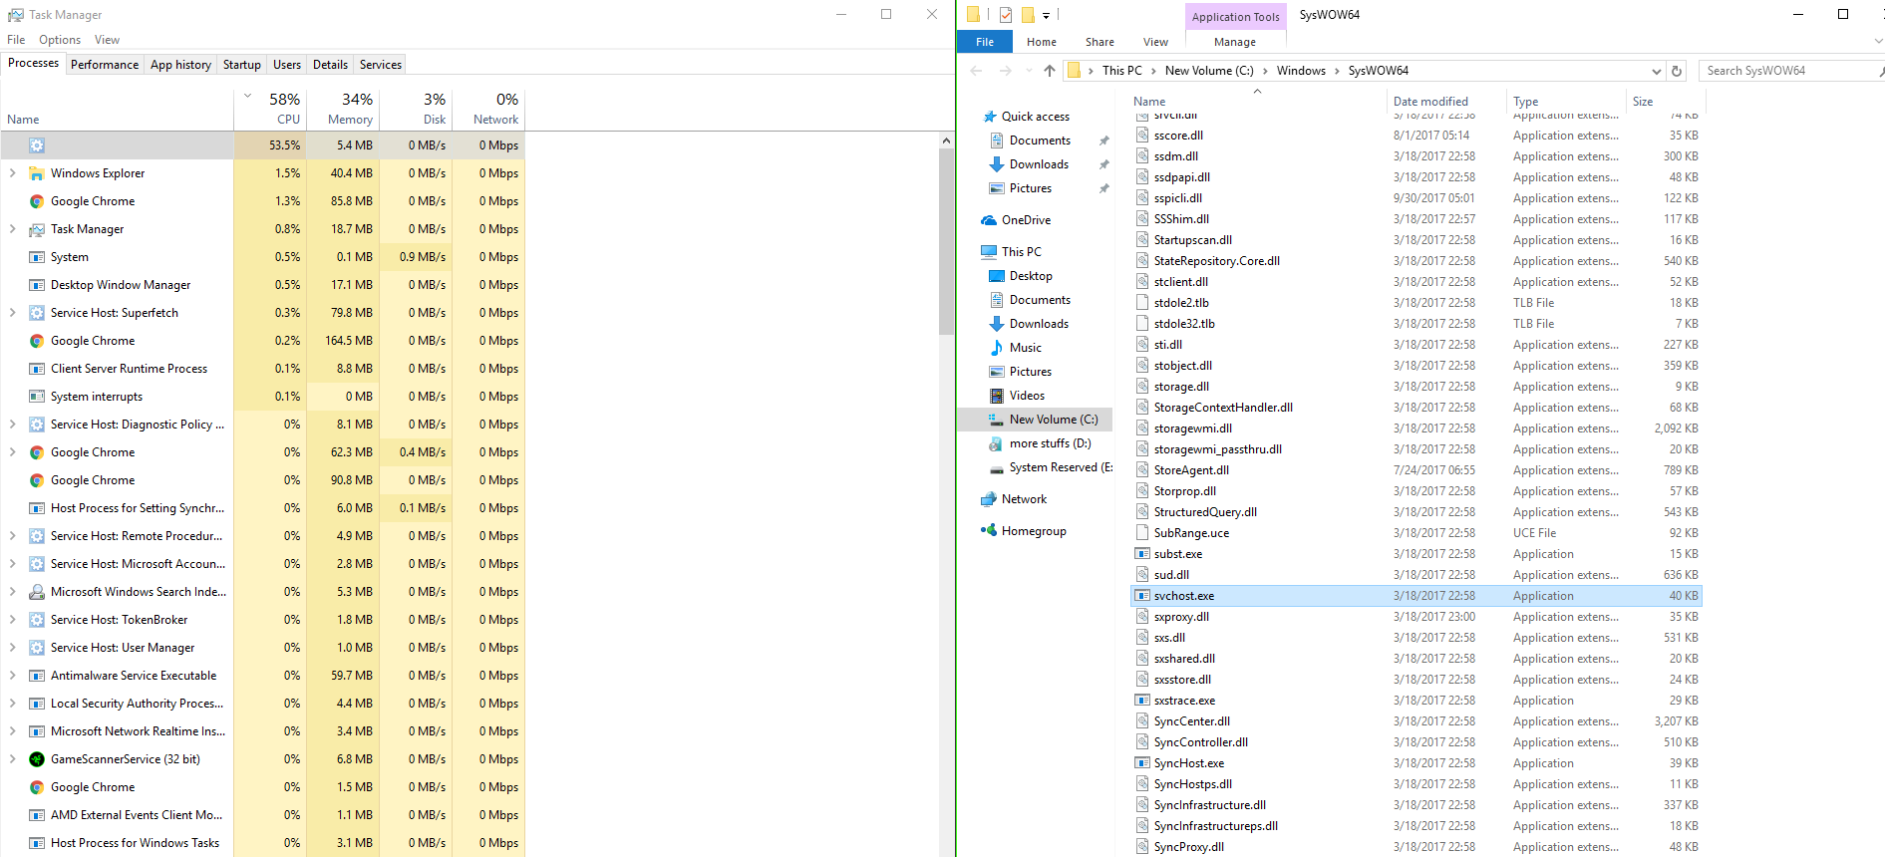This screenshot has width=1885, height=857.
Task: Expand Service Host: Superfetch row
Action: pyautogui.click(x=12, y=313)
